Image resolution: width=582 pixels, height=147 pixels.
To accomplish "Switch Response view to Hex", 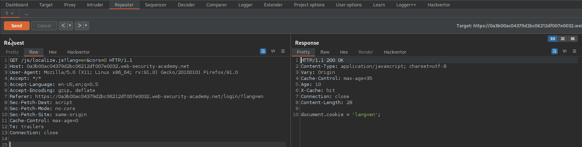I will (344, 52).
